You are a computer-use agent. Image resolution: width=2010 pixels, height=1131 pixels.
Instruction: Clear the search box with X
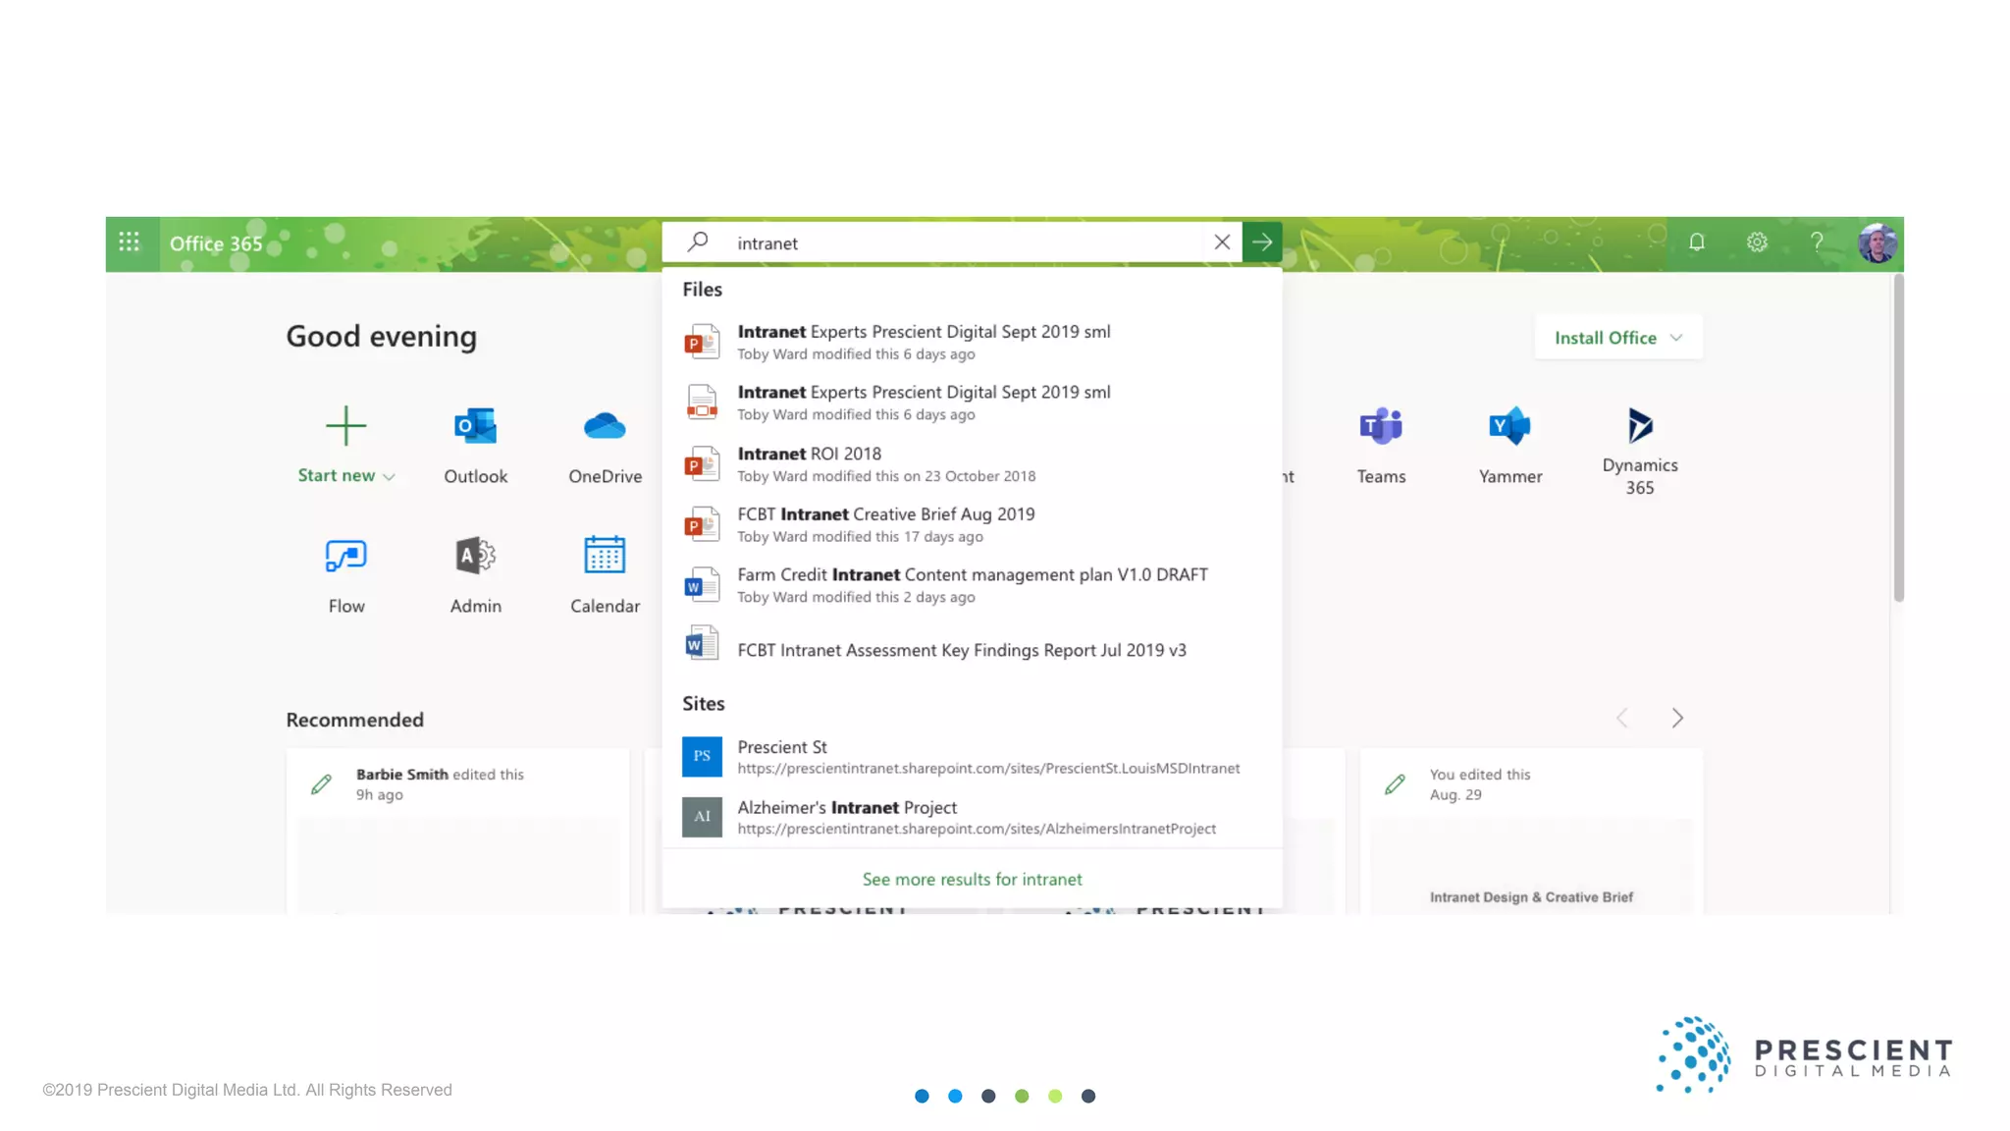pyautogui.click(x=1222, y=242)
